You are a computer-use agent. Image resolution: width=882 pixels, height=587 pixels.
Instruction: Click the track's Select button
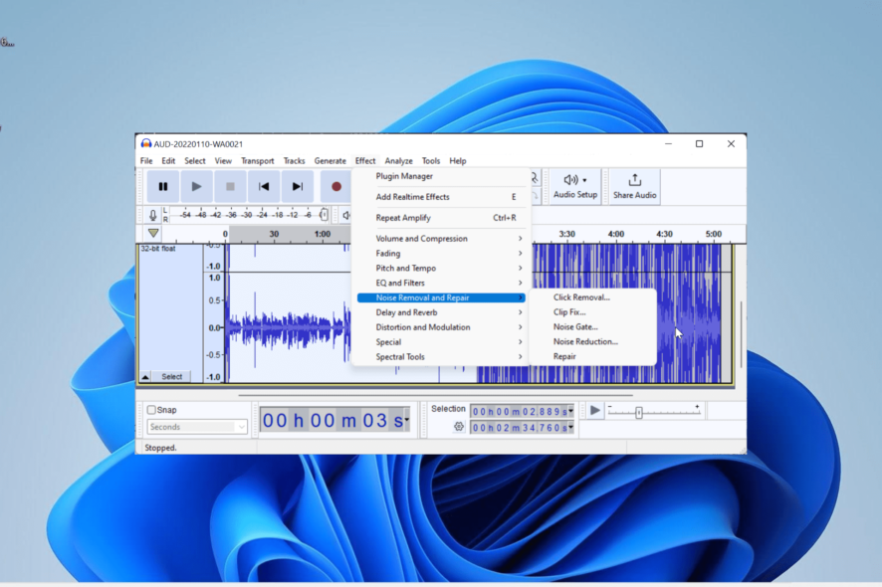point(172,377)
